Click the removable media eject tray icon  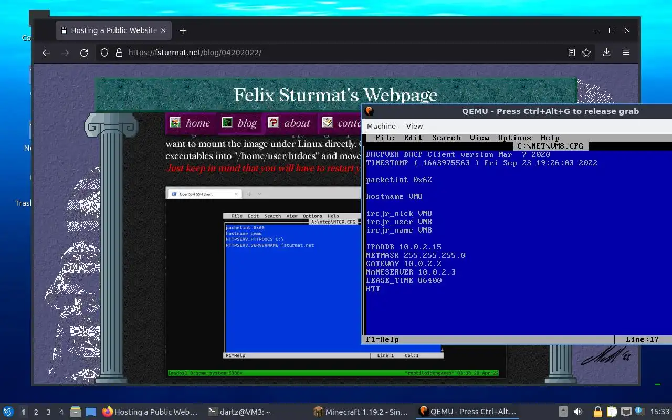pyautogui.click(x=563, y=412)
